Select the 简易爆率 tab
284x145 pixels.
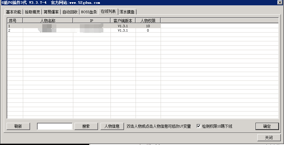click(51, 12)
